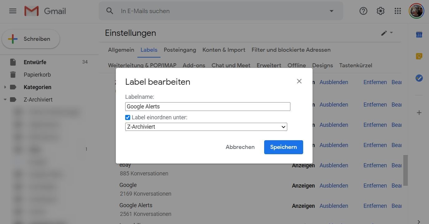Open the Z-Archiviert parent label dropdown

tap(206, 127)
